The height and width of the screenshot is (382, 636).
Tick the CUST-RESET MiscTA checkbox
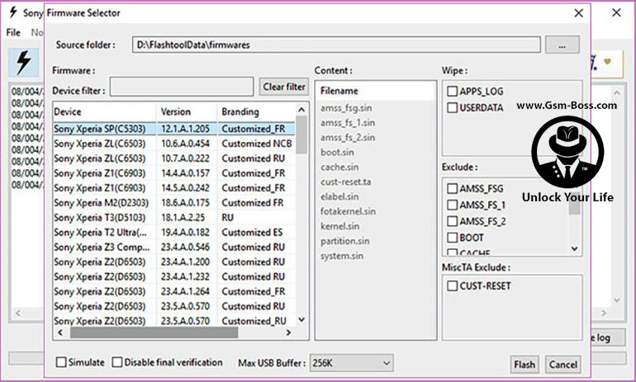pyautogui.click(x=453, y=286)
